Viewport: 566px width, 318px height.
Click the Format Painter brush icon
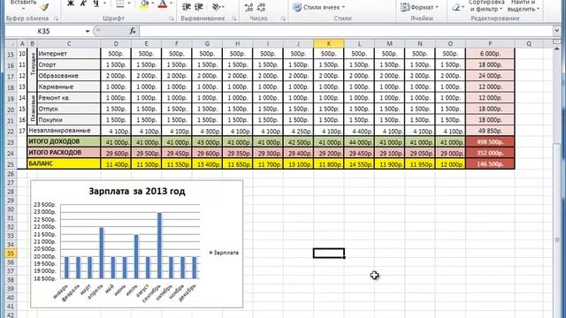click(44, 6)
